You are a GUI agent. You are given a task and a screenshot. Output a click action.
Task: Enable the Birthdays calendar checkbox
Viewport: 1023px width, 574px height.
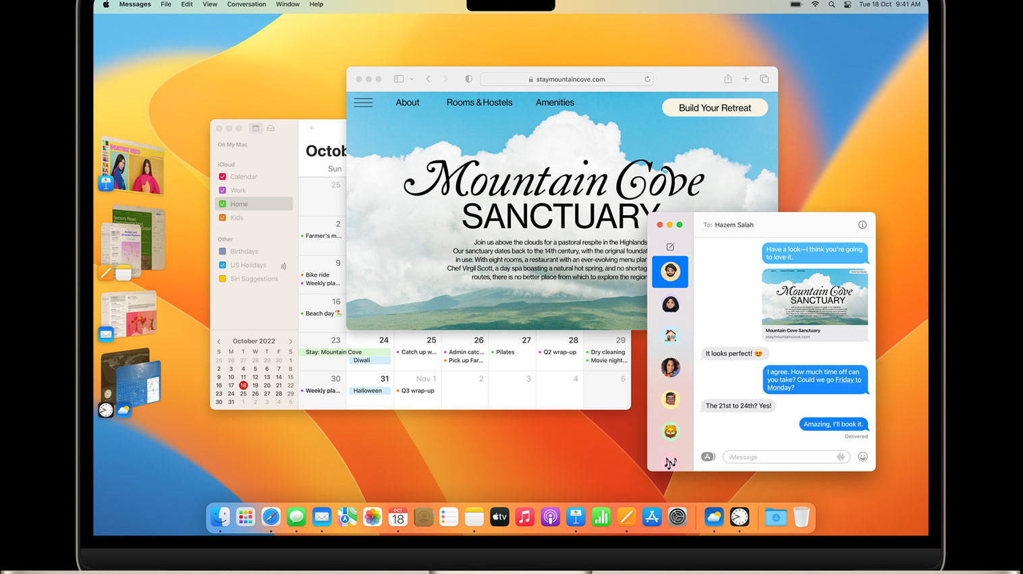click(x=223, y=252)
